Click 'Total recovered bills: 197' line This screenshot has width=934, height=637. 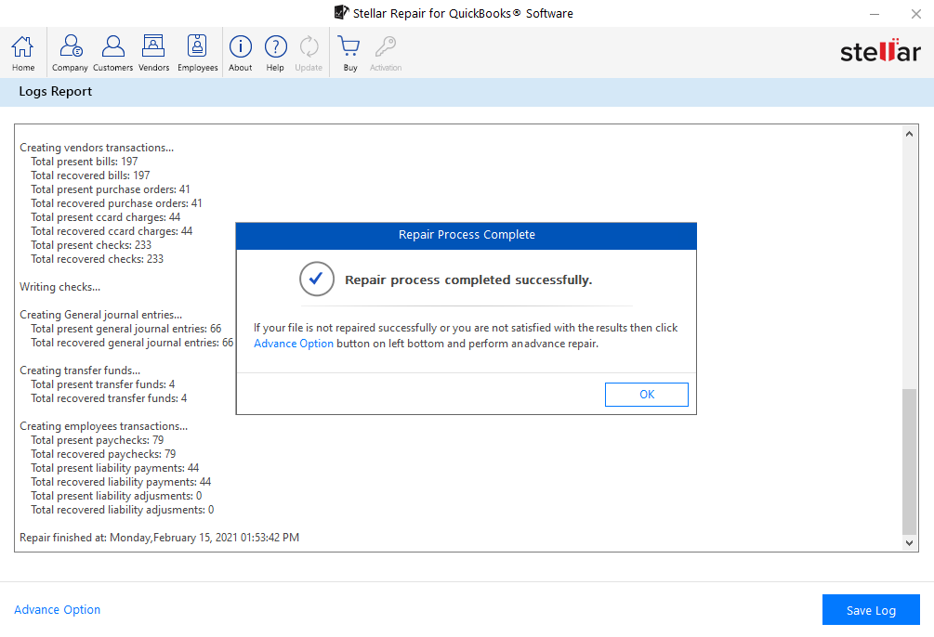[90, 175]
